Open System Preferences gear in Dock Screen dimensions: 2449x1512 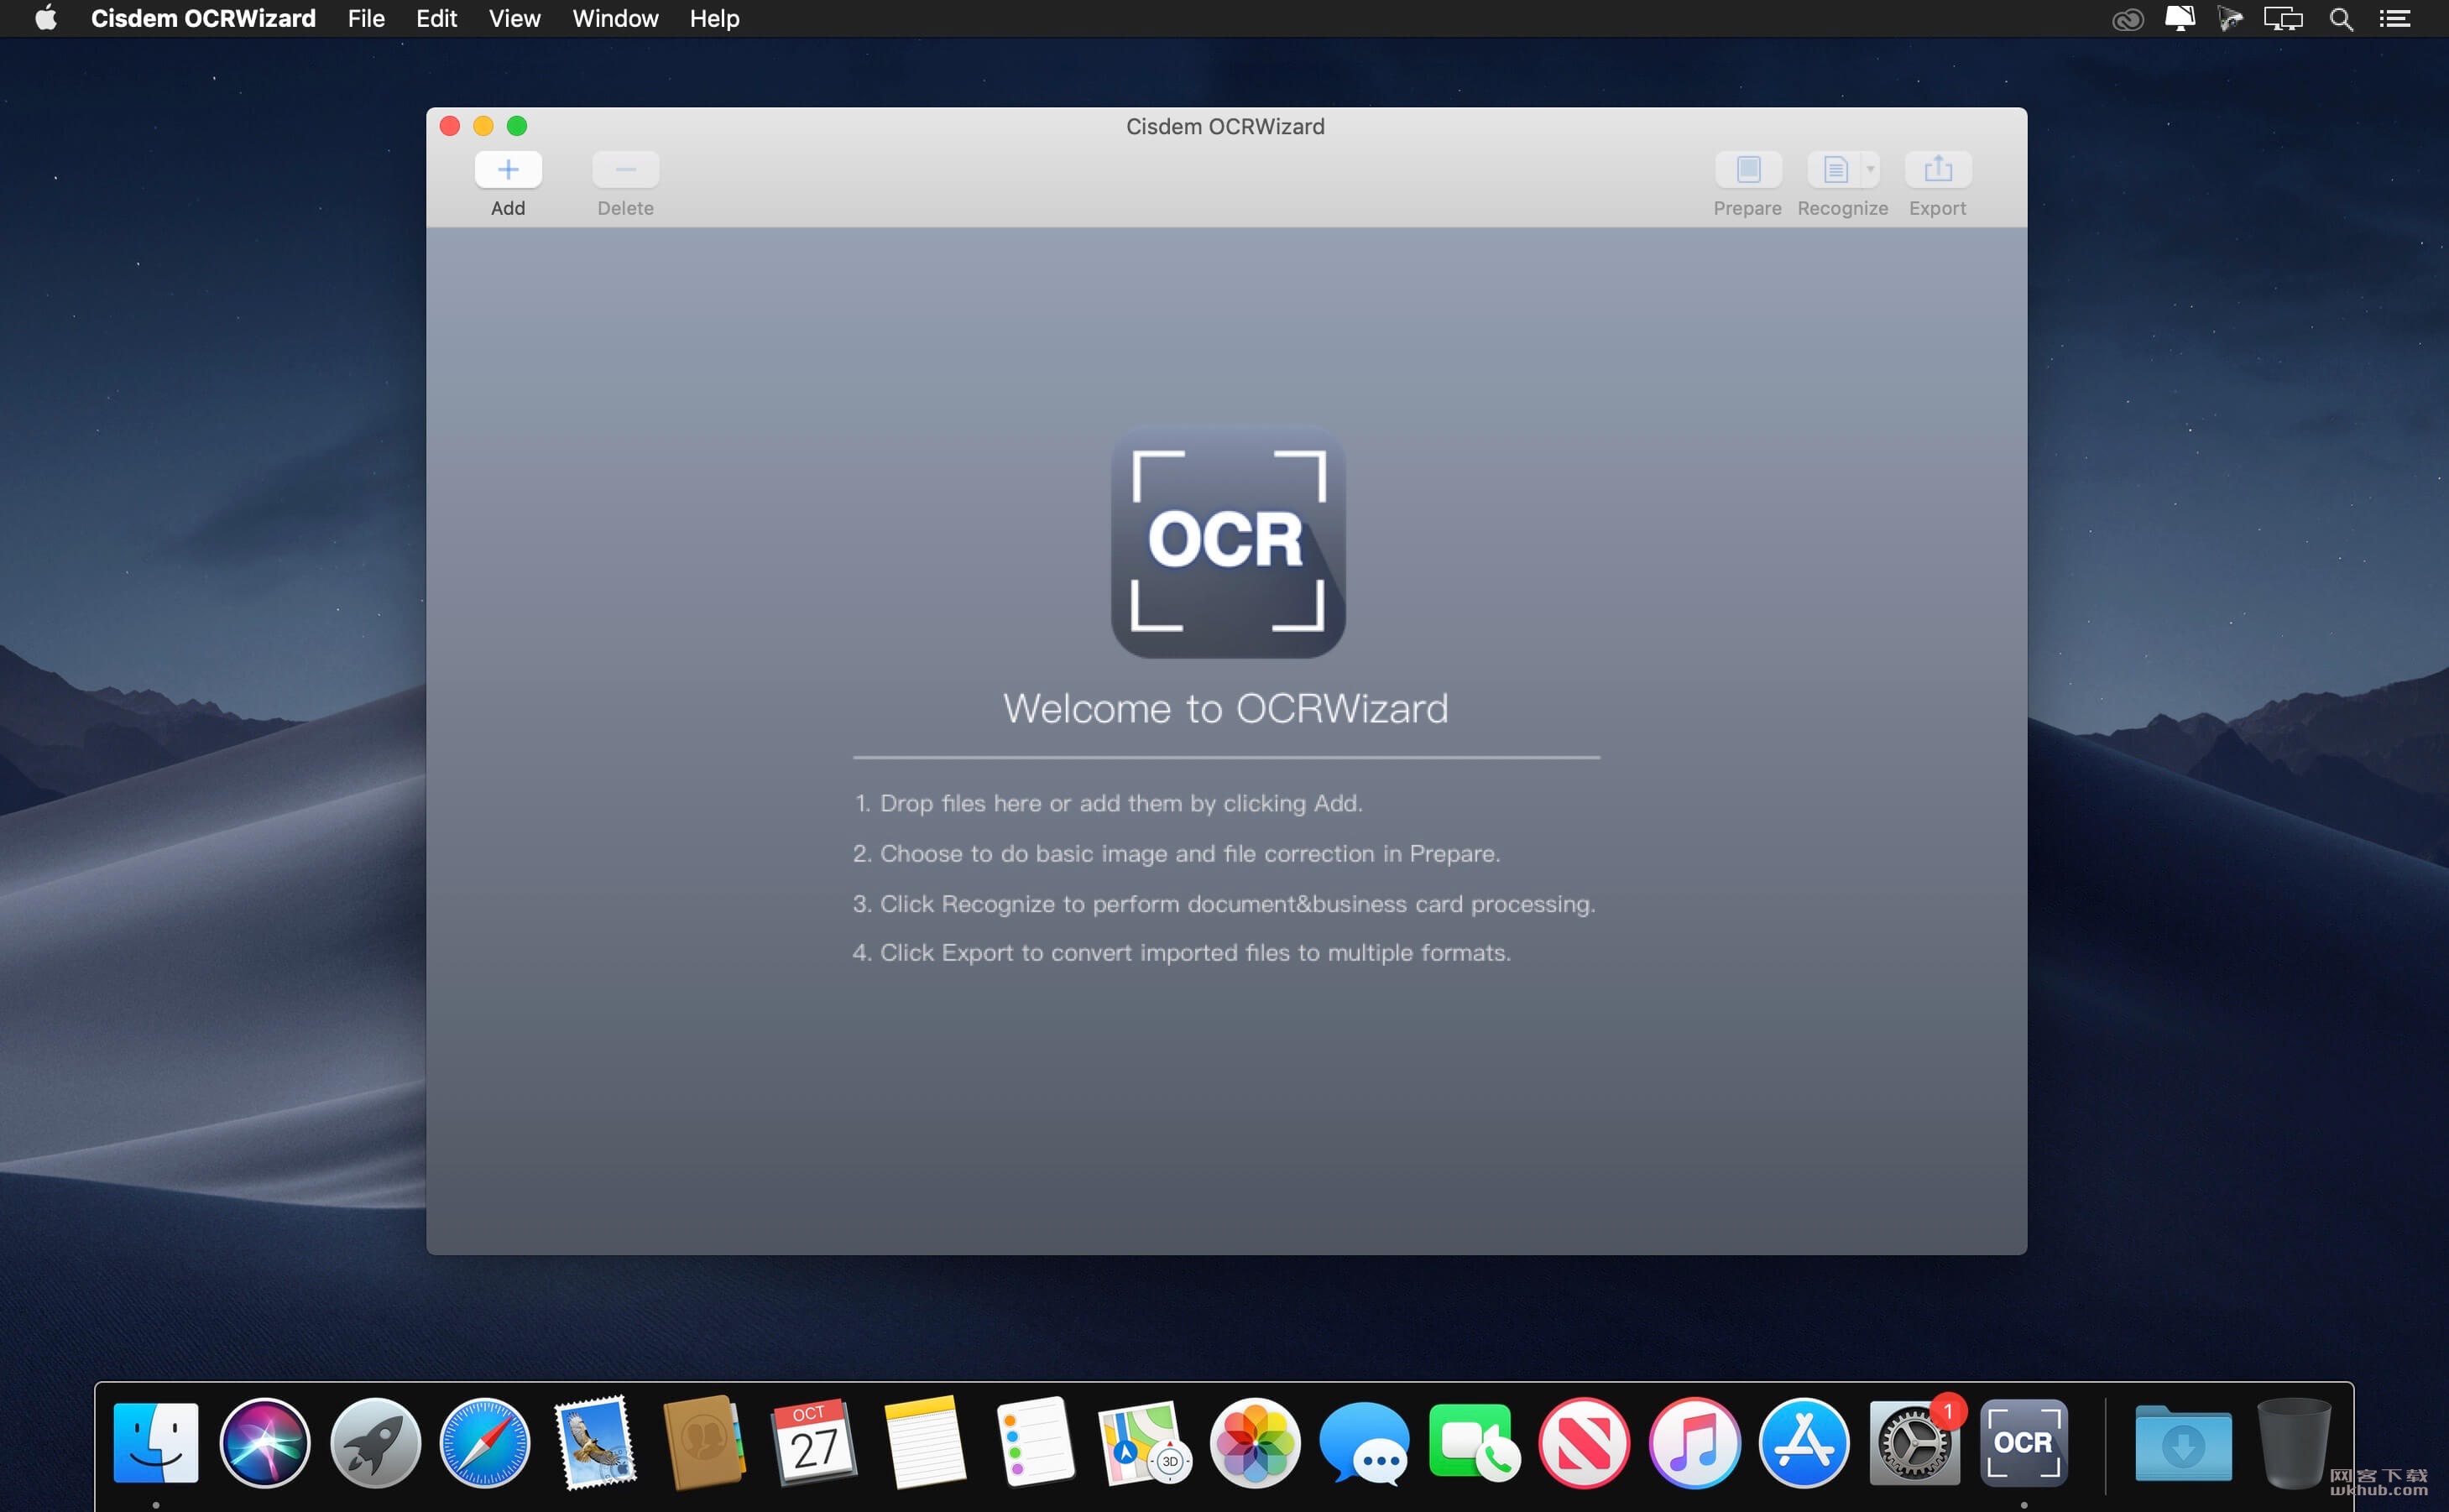click(x=1914, y=1443)
